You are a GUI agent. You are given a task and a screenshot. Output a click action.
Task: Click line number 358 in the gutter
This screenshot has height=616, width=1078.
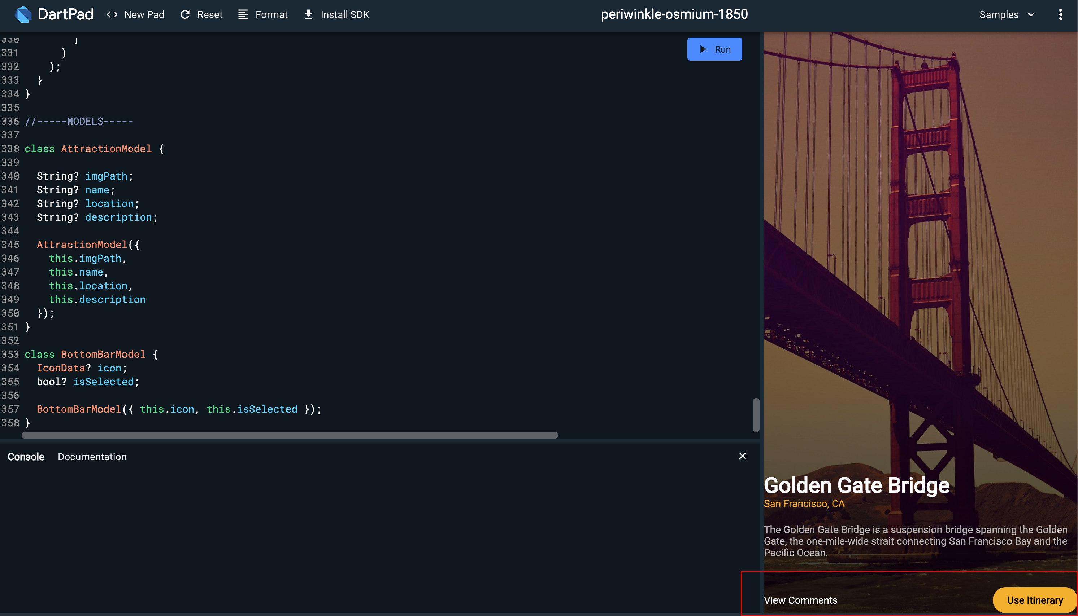point(10,423)
